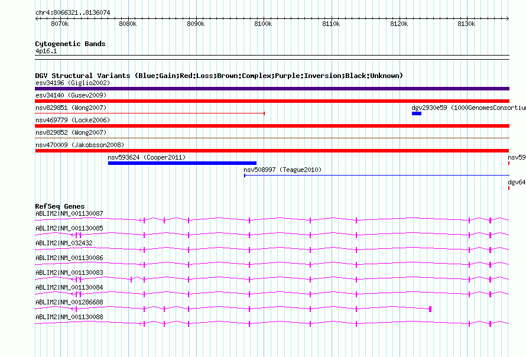Click the chr4:8066321..8136074 region label
Viewport: 526px width, 357px height.
coord(73,12)
